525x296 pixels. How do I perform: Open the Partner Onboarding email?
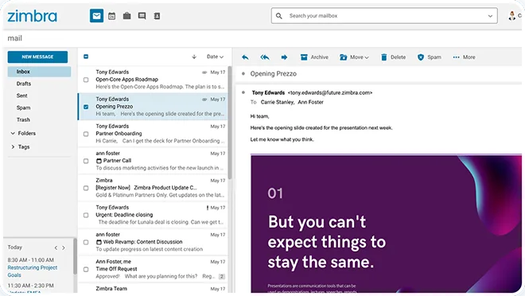tap(153, 134)
